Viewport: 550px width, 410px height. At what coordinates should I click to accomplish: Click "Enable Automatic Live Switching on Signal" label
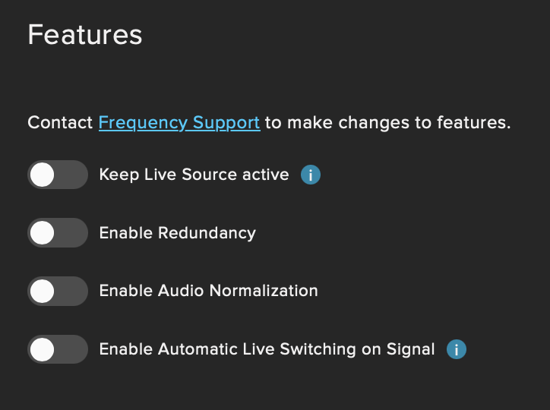(x=267, y=349)
